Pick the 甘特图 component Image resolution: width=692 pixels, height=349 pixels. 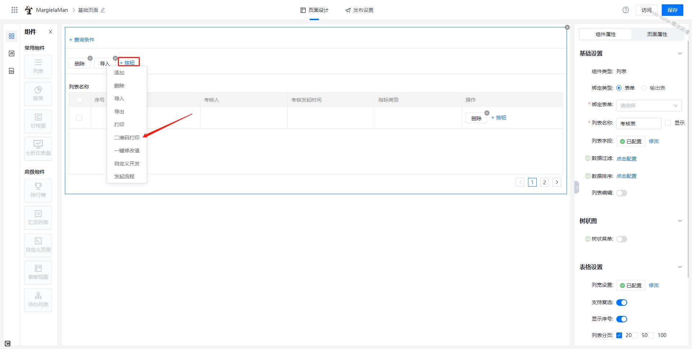point(38,121)
